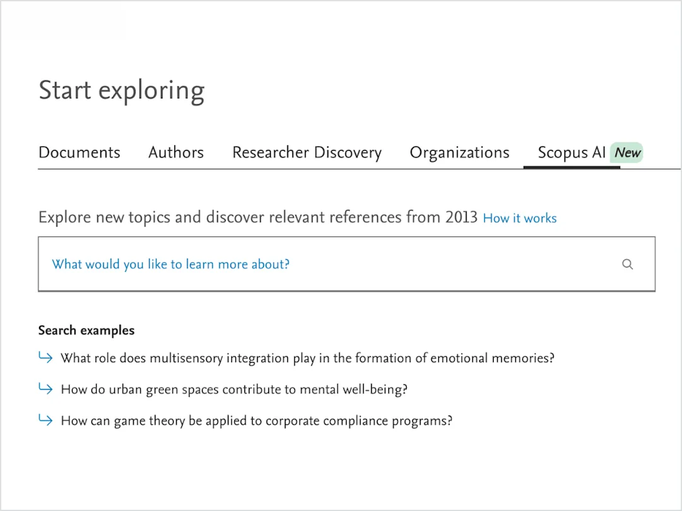Open the Authors tab
Viewport: 682px width, 511px height.
[x=176, y=152]
